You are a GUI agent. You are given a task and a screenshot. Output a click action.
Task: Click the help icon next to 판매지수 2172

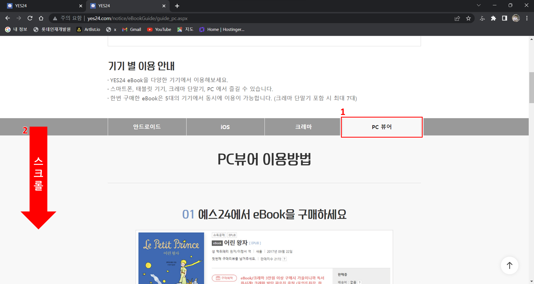(x=285, y=259)
